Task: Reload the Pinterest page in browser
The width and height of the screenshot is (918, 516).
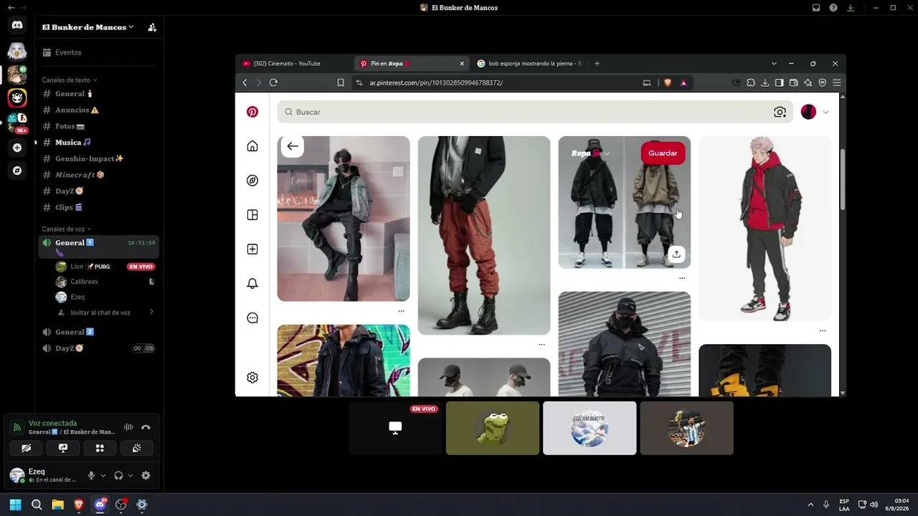Action: 273,82
